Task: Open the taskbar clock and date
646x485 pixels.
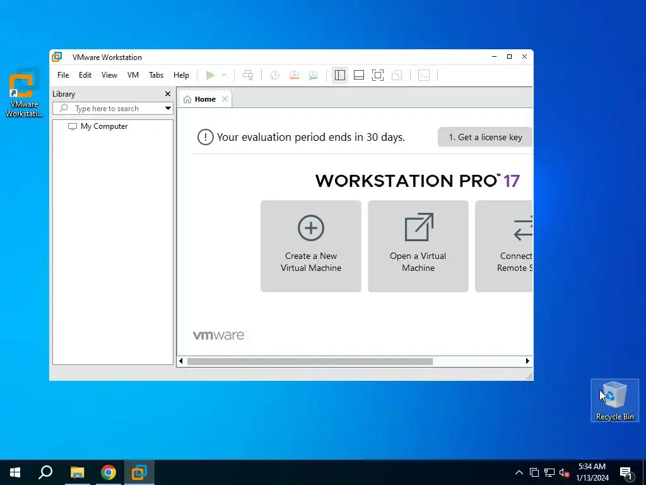Action: [592, 472]
